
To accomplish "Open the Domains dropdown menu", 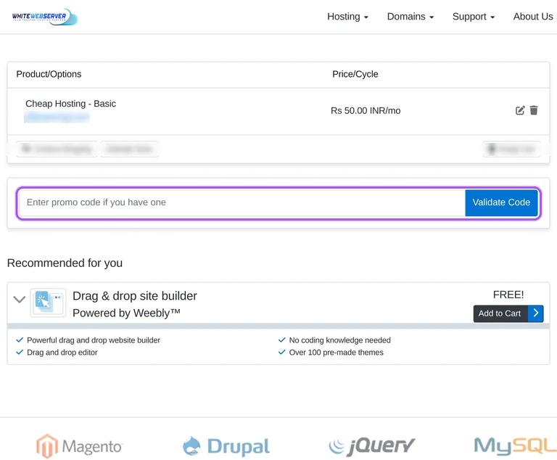I will tap(410, 17).
